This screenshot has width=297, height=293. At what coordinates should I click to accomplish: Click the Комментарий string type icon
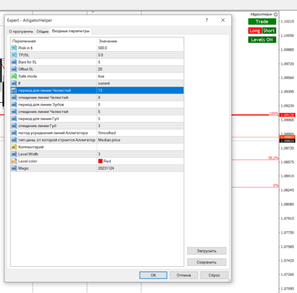(14, 147)
